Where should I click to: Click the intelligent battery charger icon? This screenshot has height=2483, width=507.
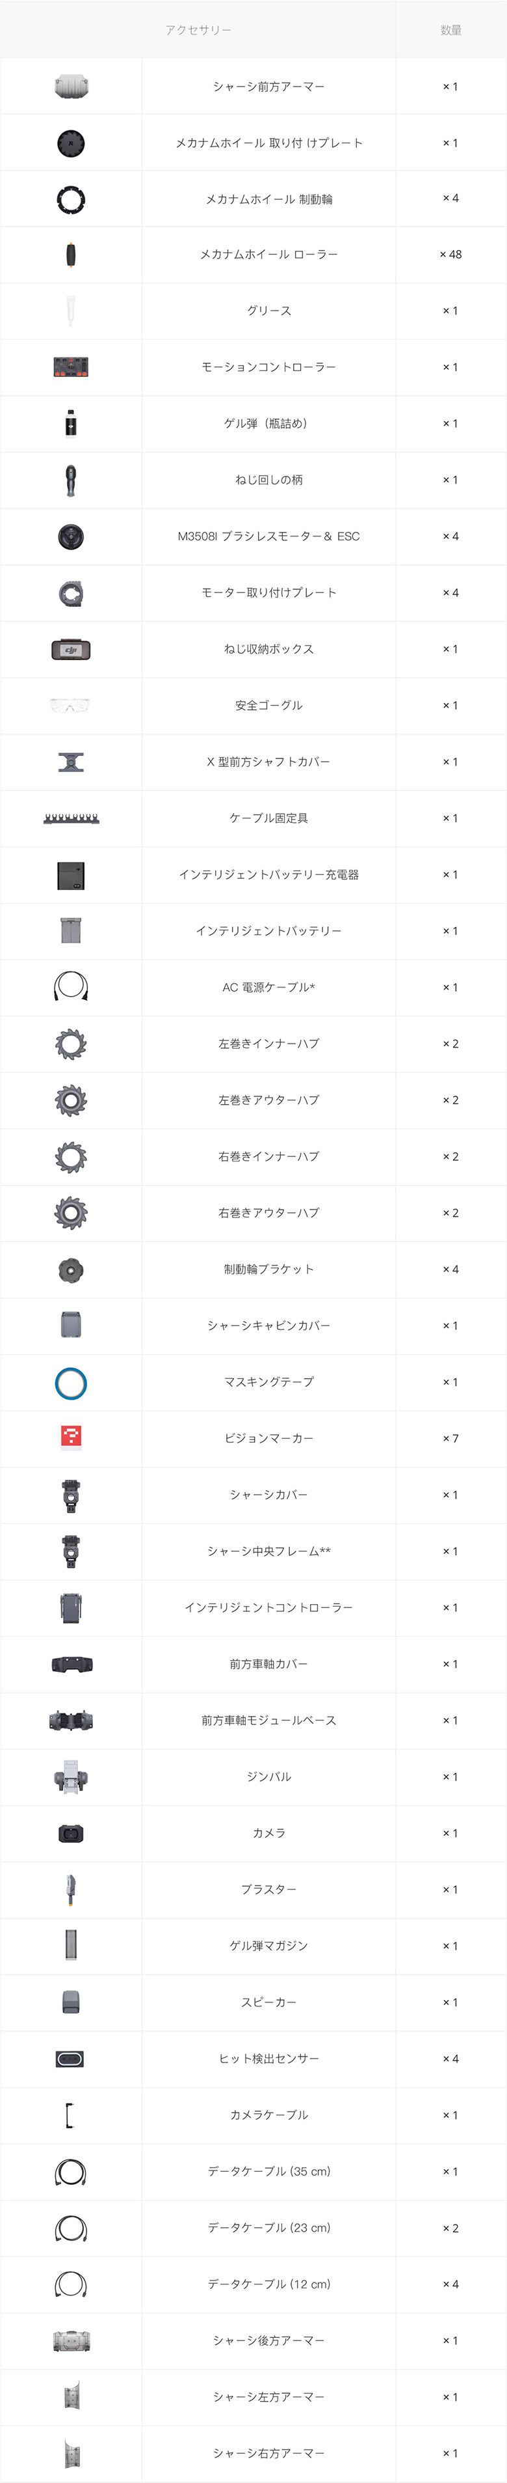tap(71, 875)
